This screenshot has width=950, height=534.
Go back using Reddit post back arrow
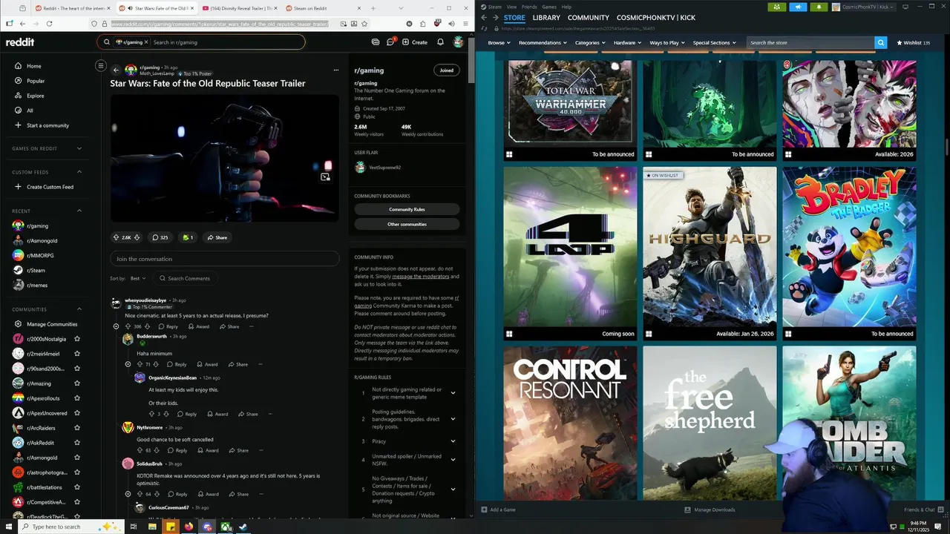pyautogui.click(x=116, y=70)
